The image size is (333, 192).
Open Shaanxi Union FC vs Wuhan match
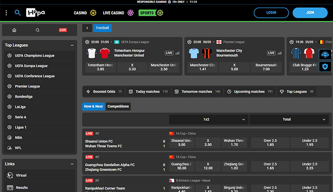104,144
